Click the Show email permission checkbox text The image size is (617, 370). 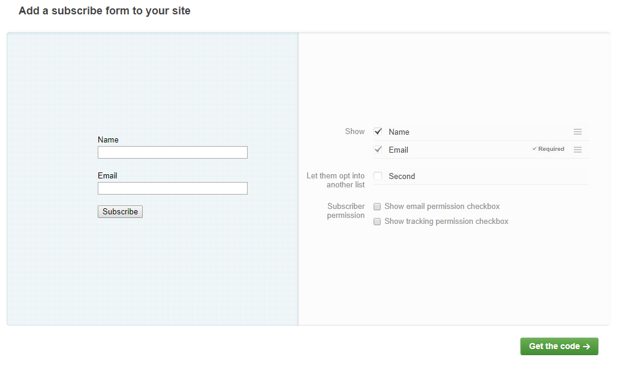click(442, 207)
